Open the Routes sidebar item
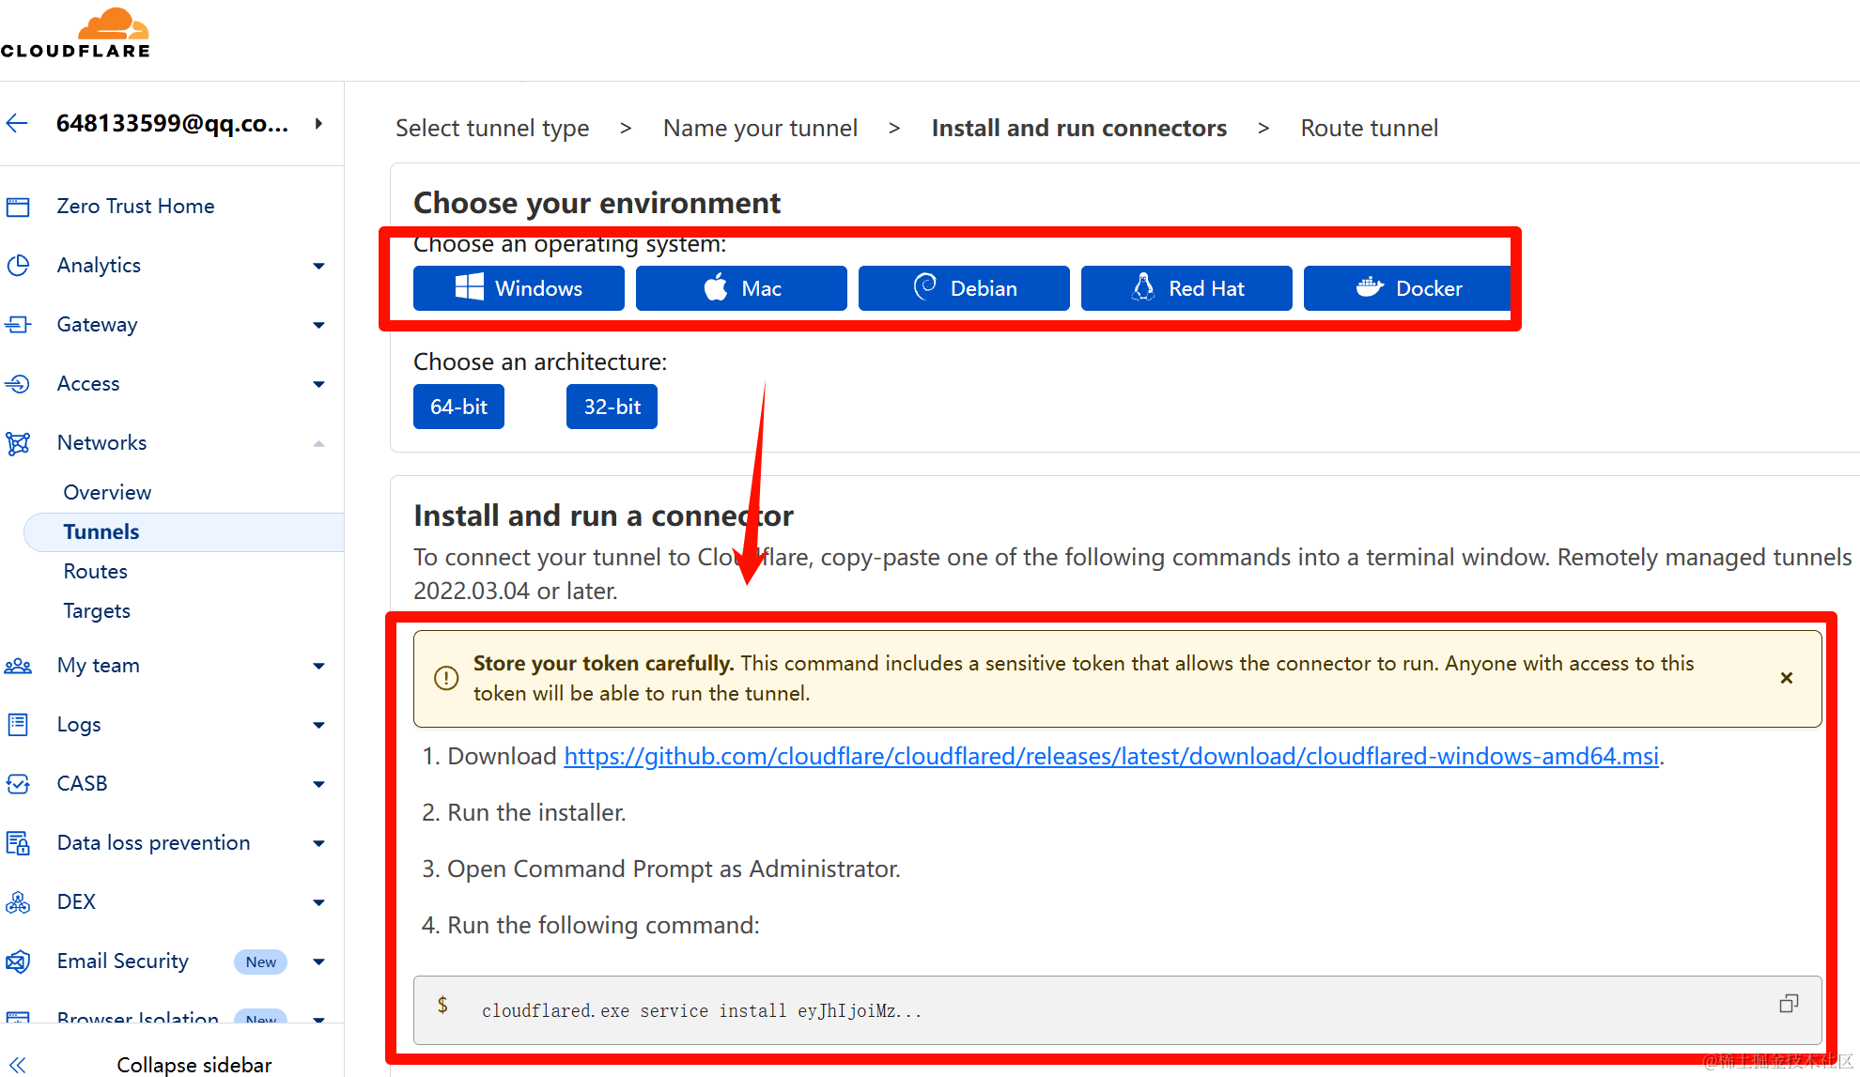The image size is (1860, 1077). 95,571
